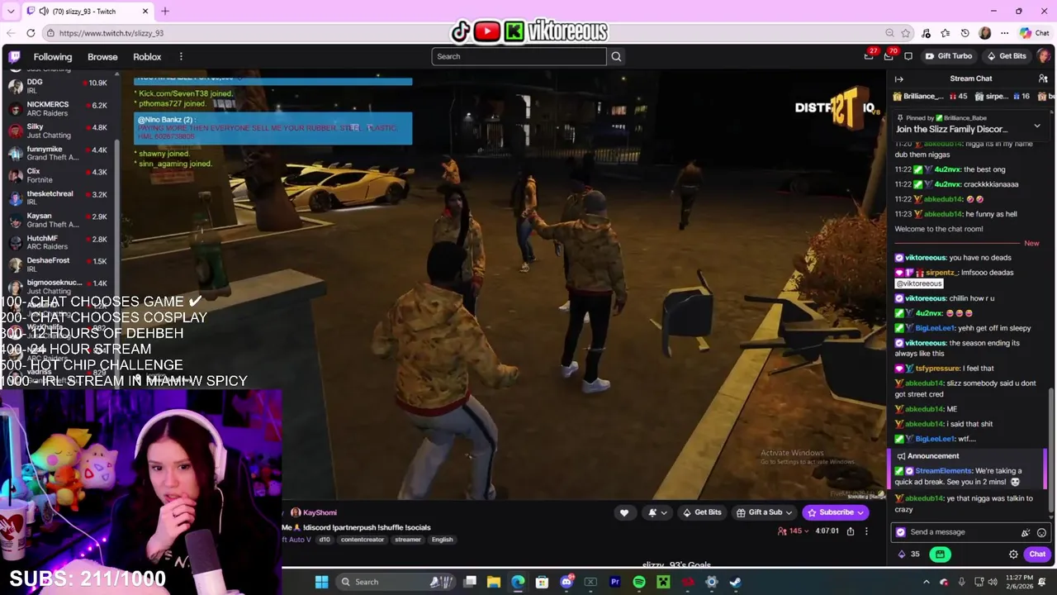This screenshot has height=595, width=1057.
Task: Open Twitch whispers icon
Action: 908,56
